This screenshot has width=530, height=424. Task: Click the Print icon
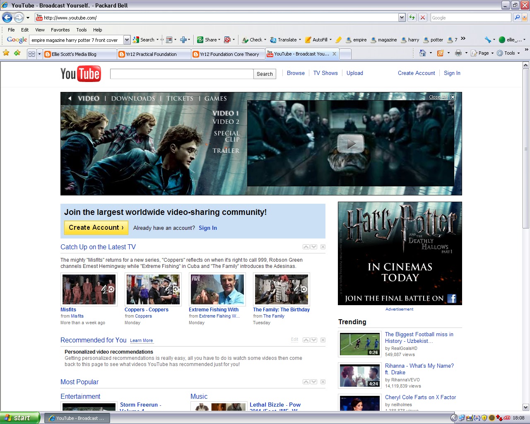458,53
